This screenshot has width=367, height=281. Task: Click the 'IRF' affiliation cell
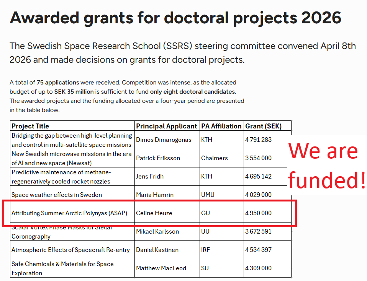pyautogui.click(x=206, y=250)
